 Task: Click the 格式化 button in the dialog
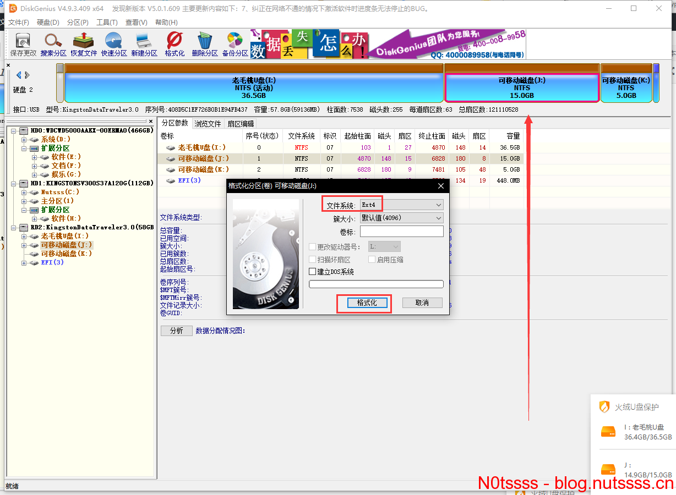[367, 303]
